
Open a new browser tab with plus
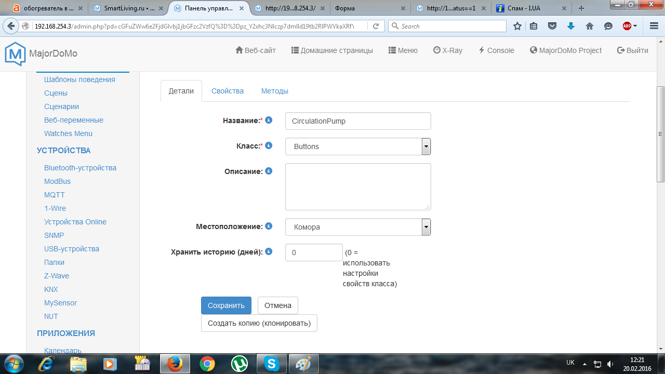[581, 8]
